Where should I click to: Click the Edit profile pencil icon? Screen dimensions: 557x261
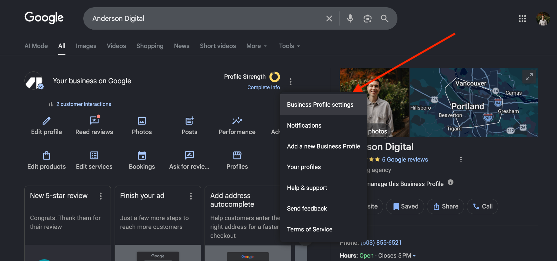46,121
